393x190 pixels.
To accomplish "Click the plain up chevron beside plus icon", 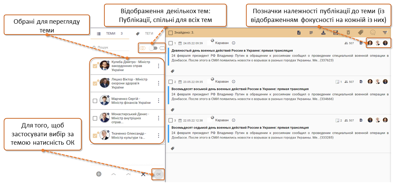I will tap(113, 174).
